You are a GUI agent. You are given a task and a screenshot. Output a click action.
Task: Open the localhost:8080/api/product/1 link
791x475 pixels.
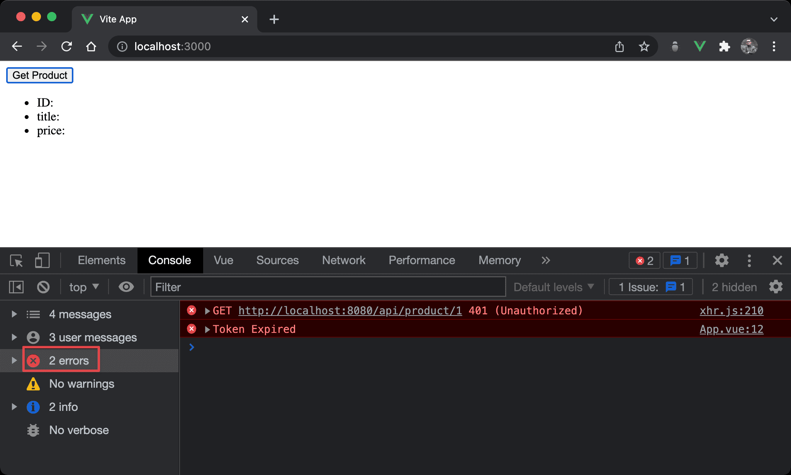click(x=350, y=311)
